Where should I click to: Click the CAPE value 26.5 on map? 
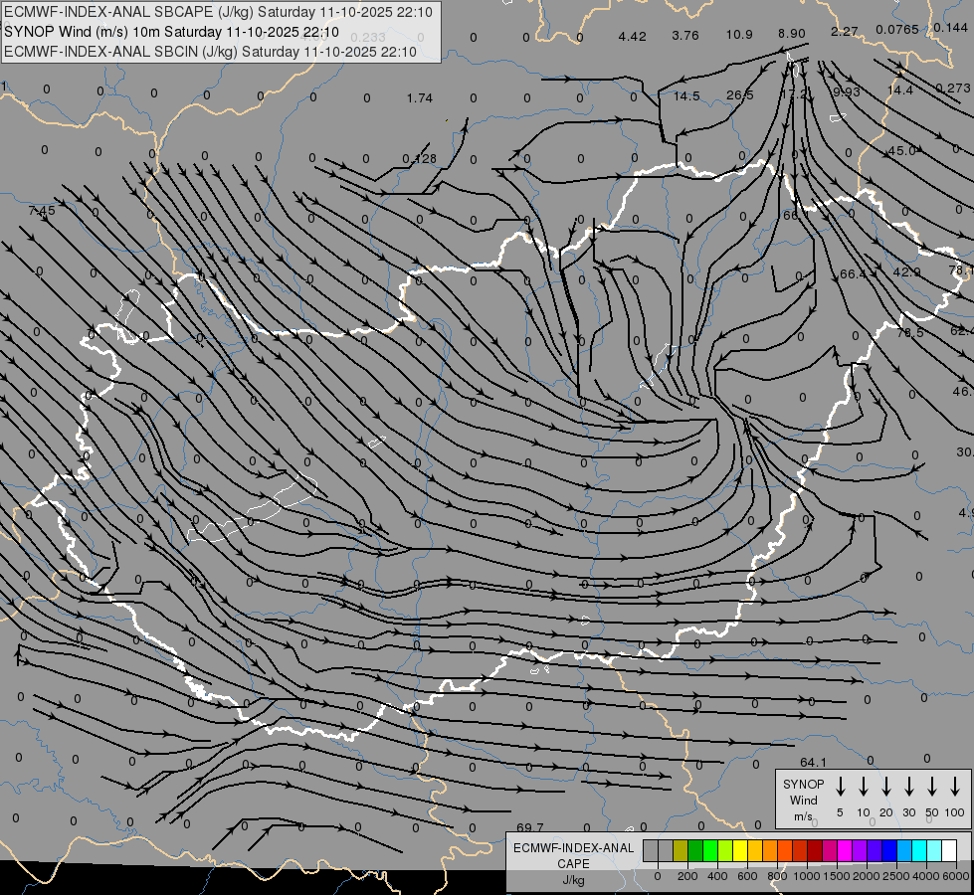[x=740, y=95]
